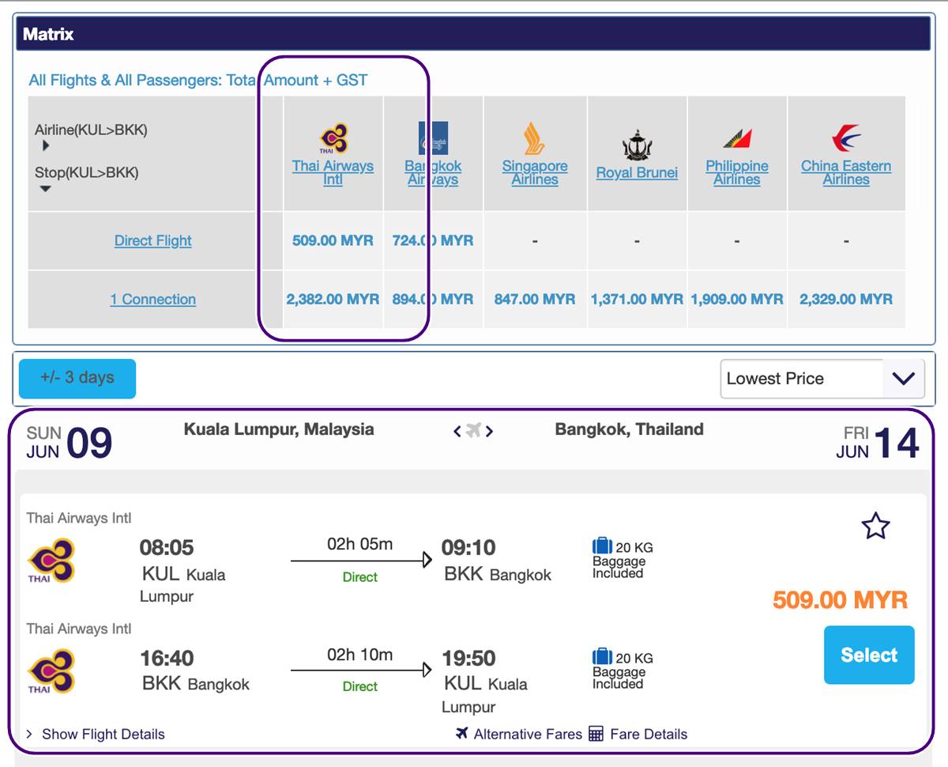948x767 pixels.
Task: Click the 02h 05m flight duration
Action: [x=359, y=544]
